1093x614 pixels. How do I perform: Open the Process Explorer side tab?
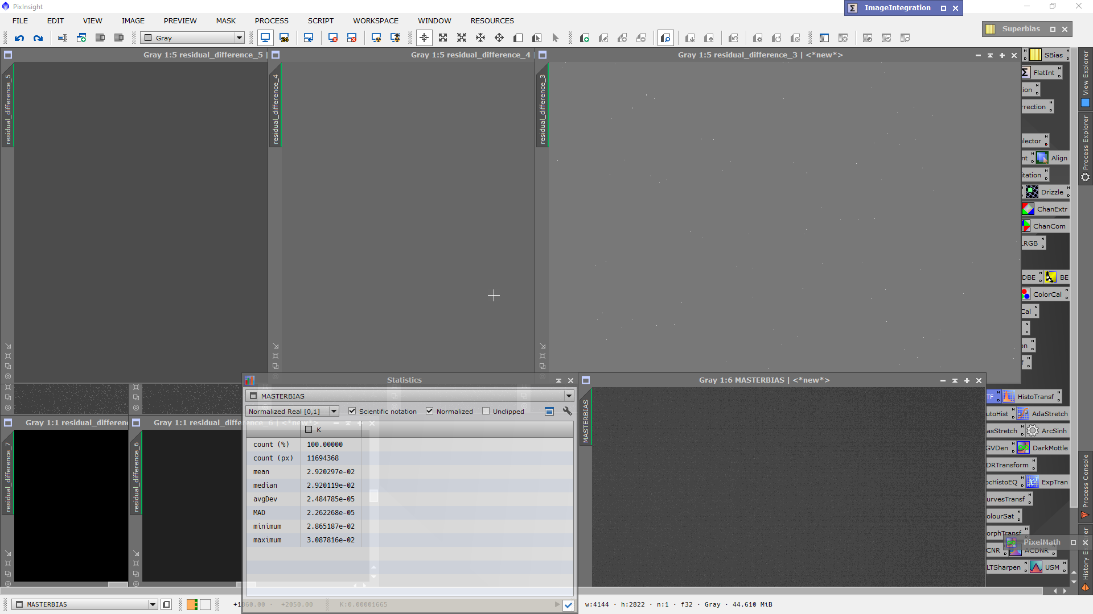point(1086,148)
